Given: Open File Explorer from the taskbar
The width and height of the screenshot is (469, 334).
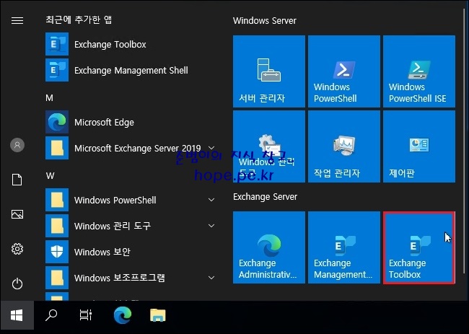Looking at the screenshot, I should coord(157,315).
